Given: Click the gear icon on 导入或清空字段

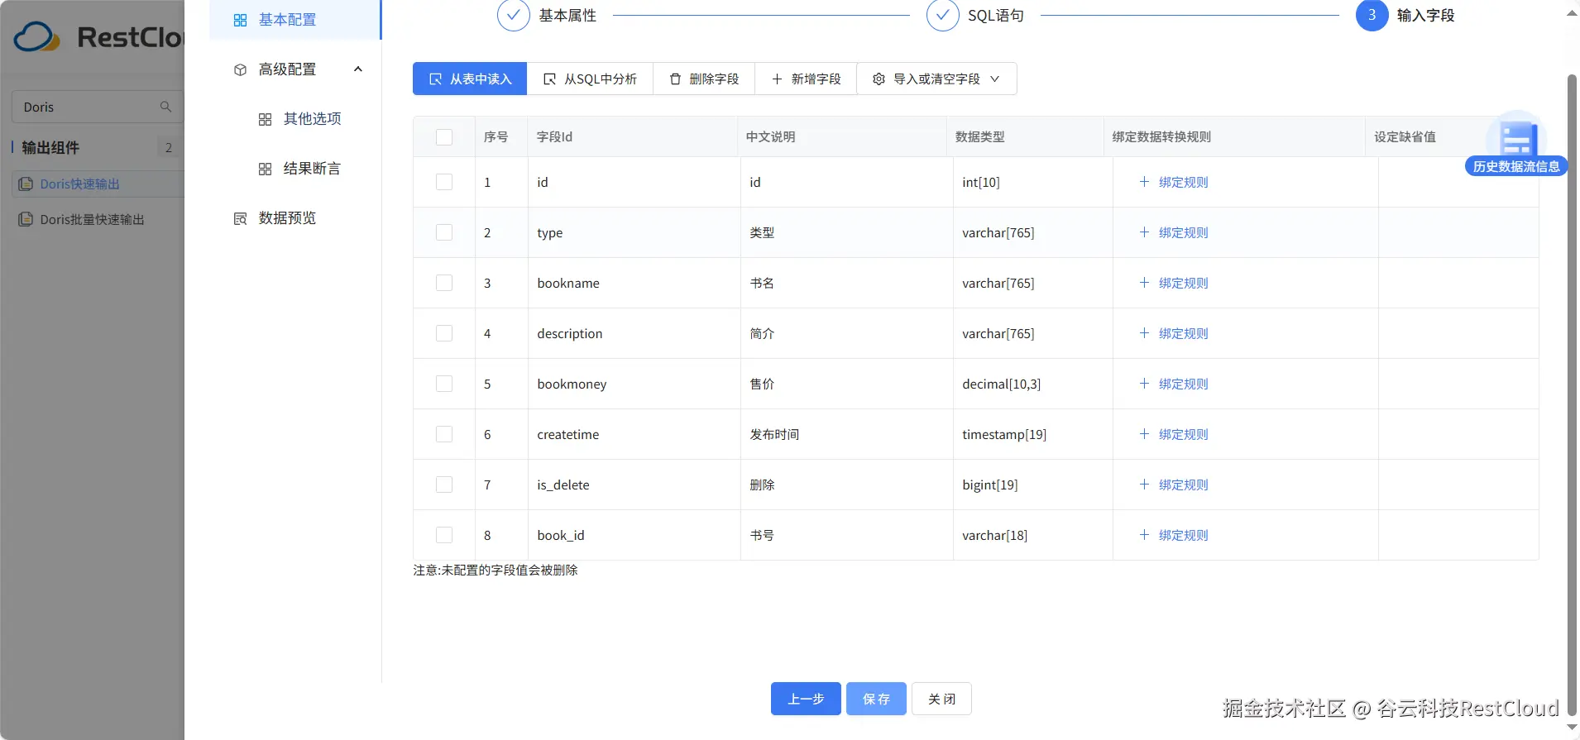Looking at the screenshot, I should coord(879,79).
